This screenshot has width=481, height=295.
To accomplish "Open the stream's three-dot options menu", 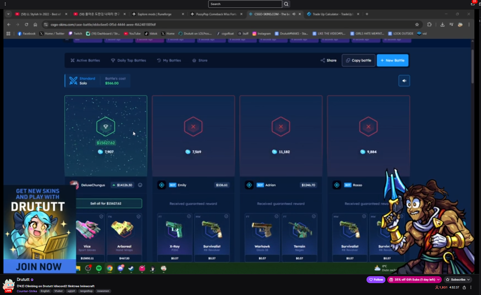I will [471, 287].
